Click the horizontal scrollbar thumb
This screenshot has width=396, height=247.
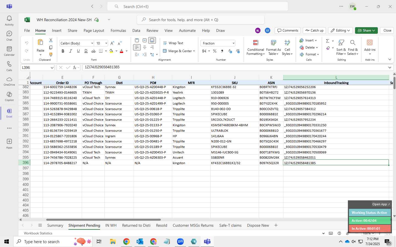(x=103, y=220)
